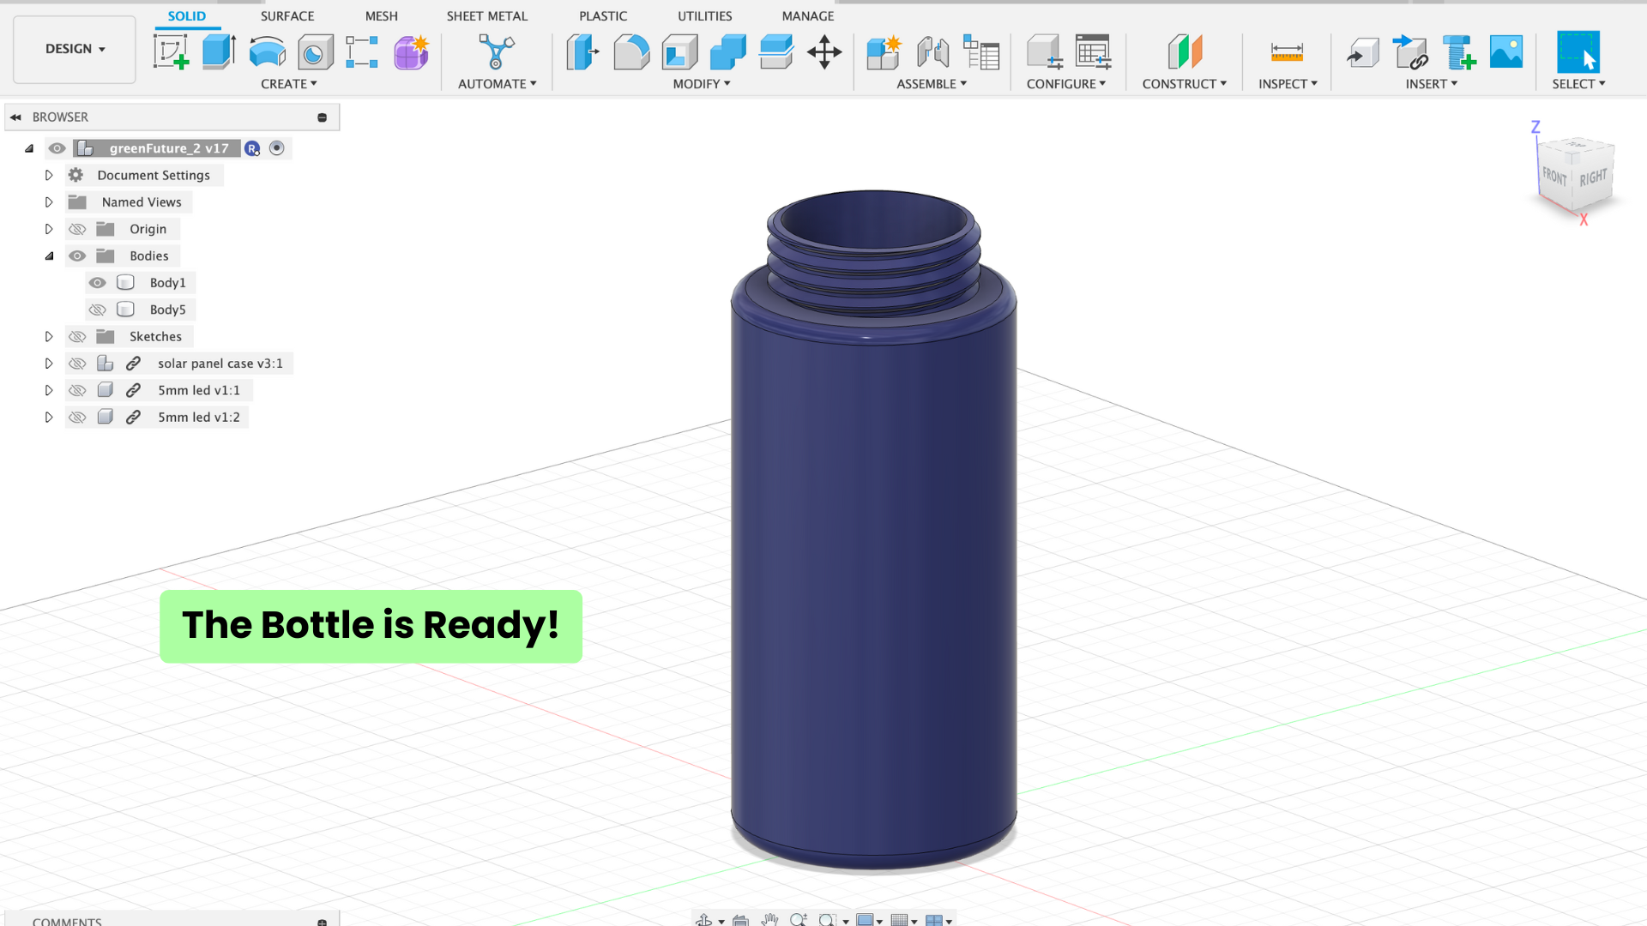The height and width of the screenshot is (926, 1647).
Task: Click the ViewCube FRONT face
Action: (1554, 176)
